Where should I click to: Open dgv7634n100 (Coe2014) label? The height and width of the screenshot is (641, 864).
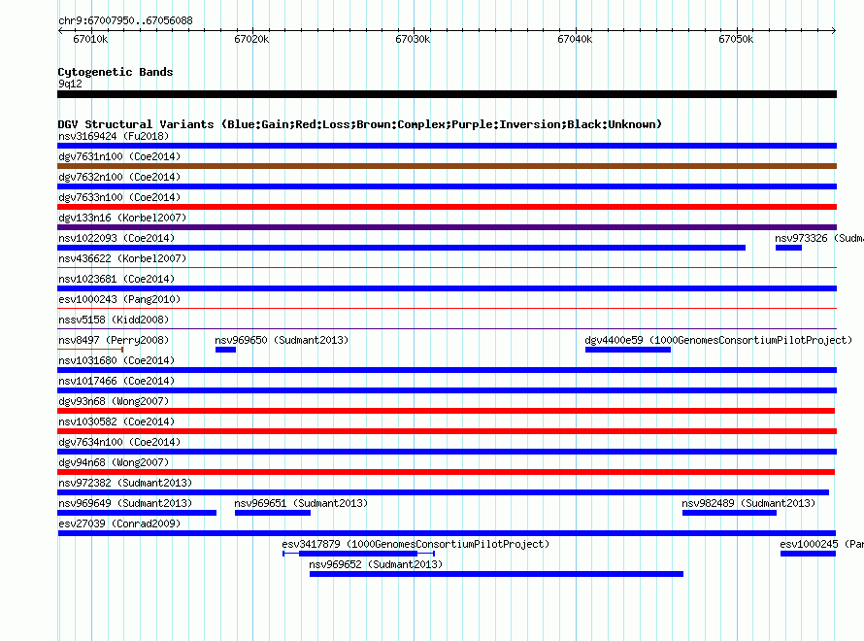tap(119, 442)
